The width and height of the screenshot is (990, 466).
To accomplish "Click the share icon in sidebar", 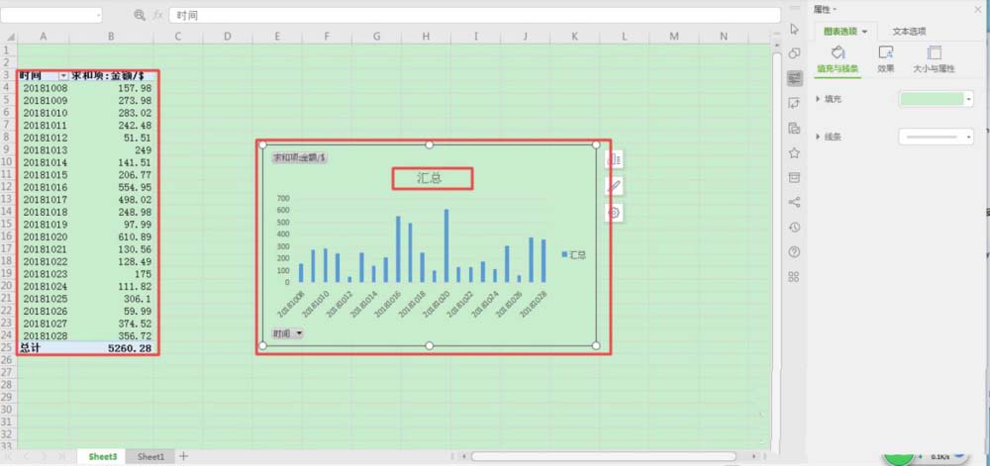I will pyautogui.click(x=794, y=202).
